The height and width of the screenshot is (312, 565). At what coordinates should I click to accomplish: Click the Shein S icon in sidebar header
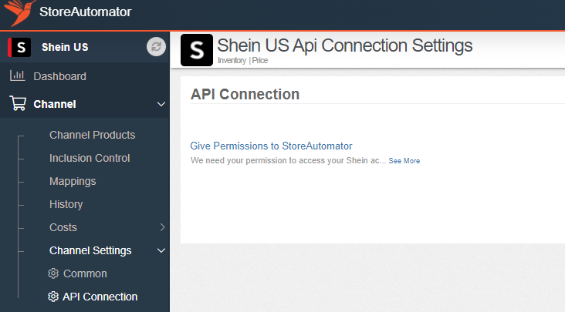tap(19, 47)
